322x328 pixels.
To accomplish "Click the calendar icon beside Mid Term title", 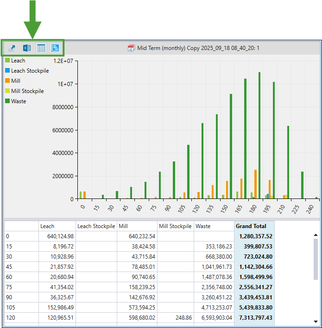I will 131,48.
